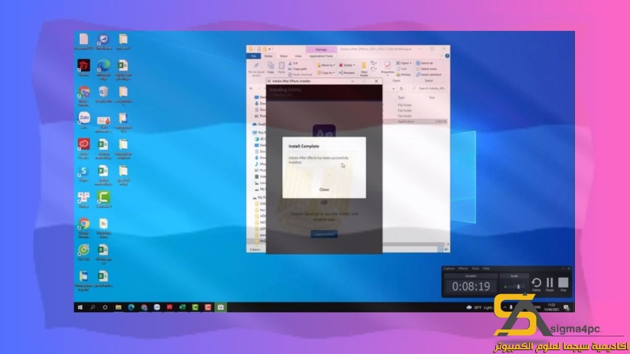Open the Zalo desktop icon

point(84,120)
